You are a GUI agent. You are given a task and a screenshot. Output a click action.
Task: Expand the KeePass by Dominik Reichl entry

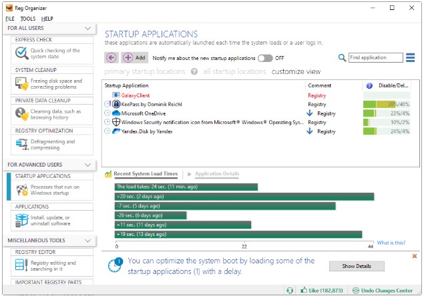tap(108, 105)
